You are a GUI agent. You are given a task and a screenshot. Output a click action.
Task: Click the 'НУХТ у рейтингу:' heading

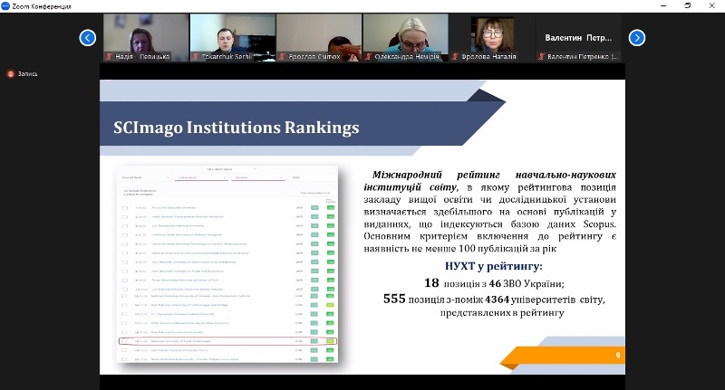493,266
